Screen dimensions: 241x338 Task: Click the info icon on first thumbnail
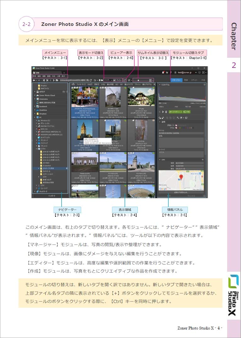[75, 88]
